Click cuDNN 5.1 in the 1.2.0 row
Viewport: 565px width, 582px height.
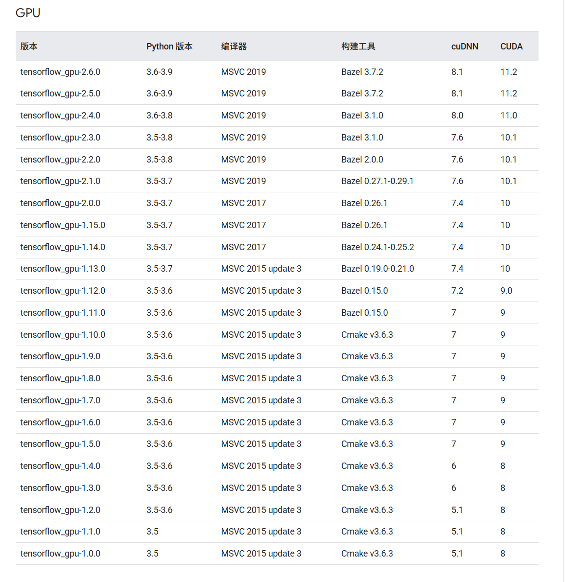point(457,510)
